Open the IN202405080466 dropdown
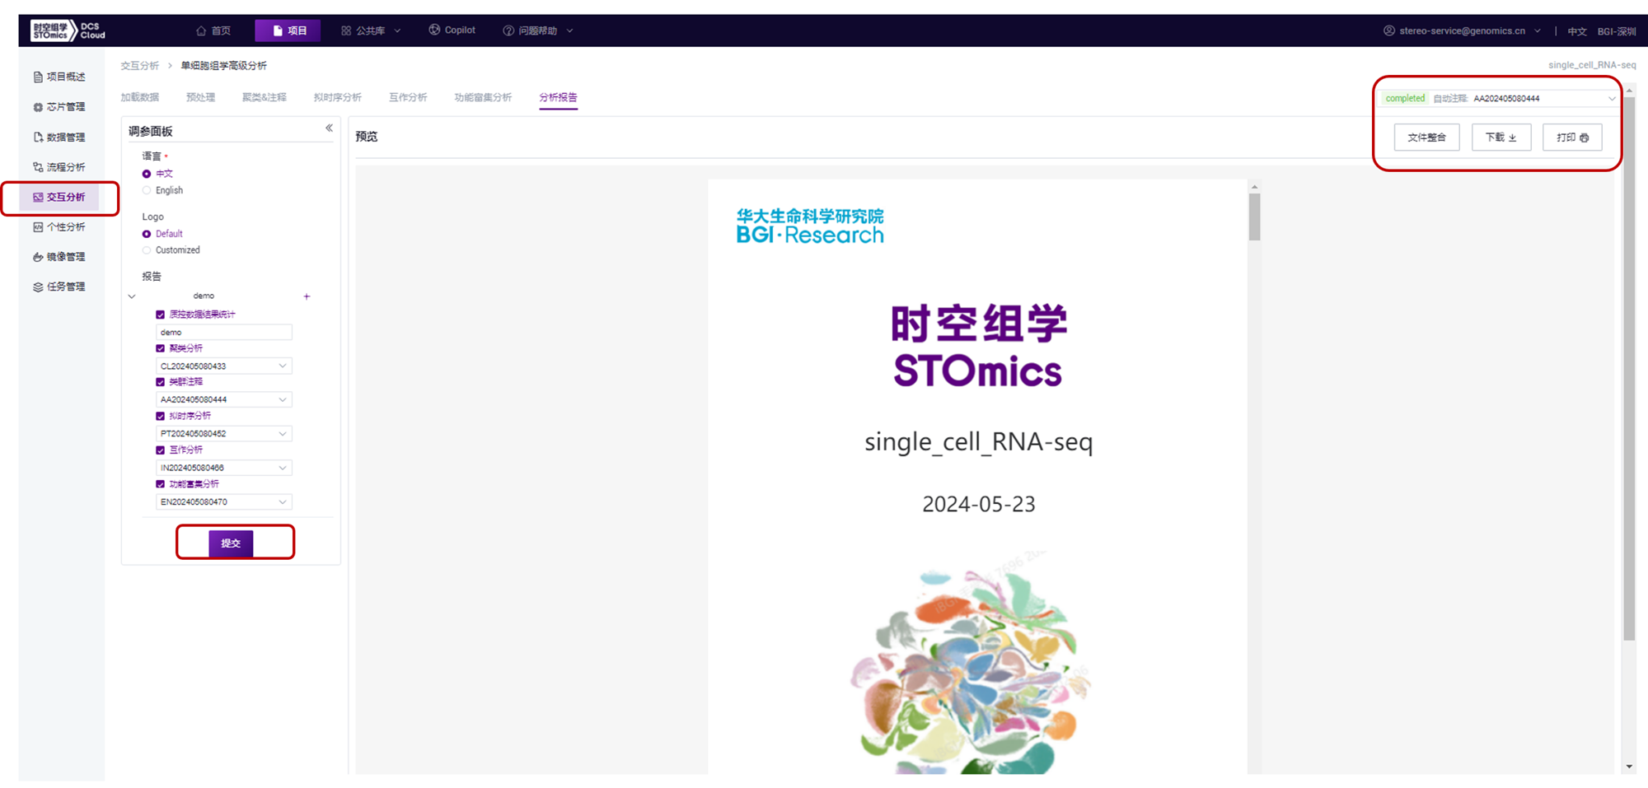The width and height of the screenshot is (1648, 788). click(224, 468)
